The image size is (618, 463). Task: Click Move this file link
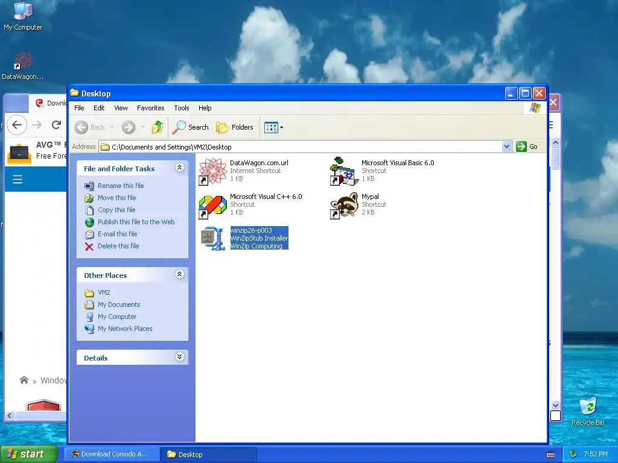[x=117, y=198]
